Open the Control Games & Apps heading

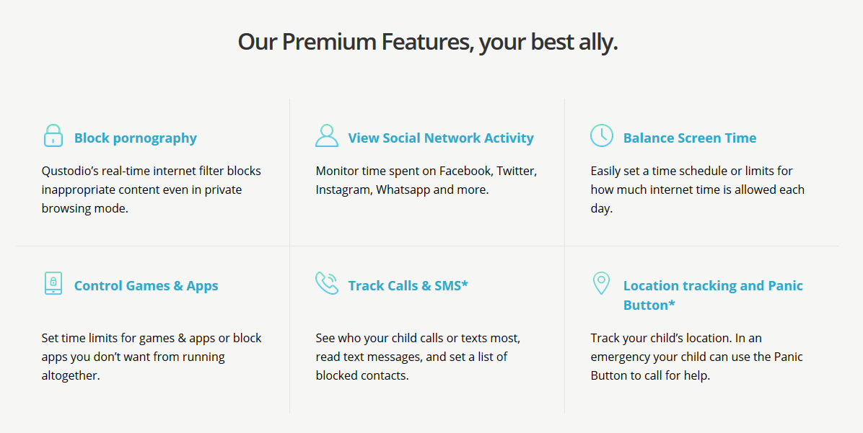pos(146,286)
